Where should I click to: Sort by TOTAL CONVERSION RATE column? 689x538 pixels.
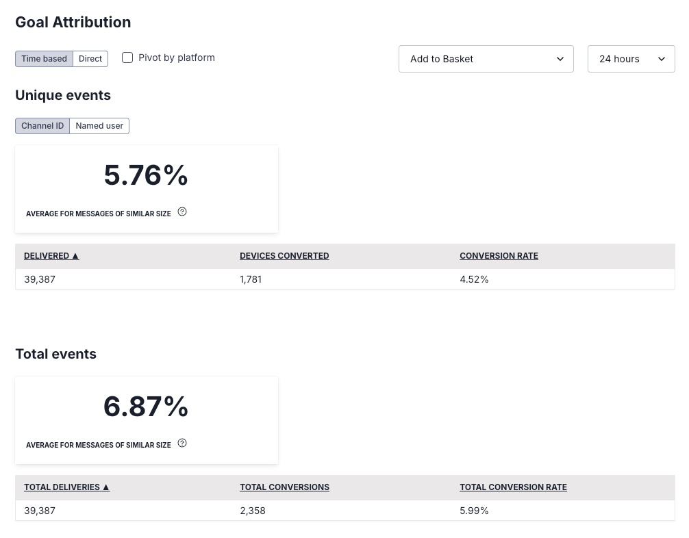click(513, 487)
